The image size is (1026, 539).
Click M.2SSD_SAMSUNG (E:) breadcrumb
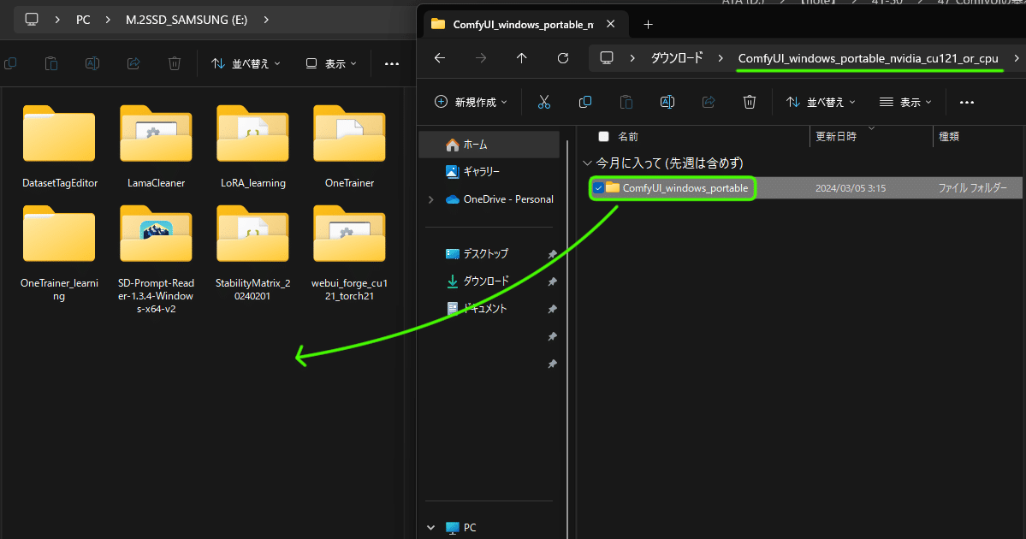187,20
